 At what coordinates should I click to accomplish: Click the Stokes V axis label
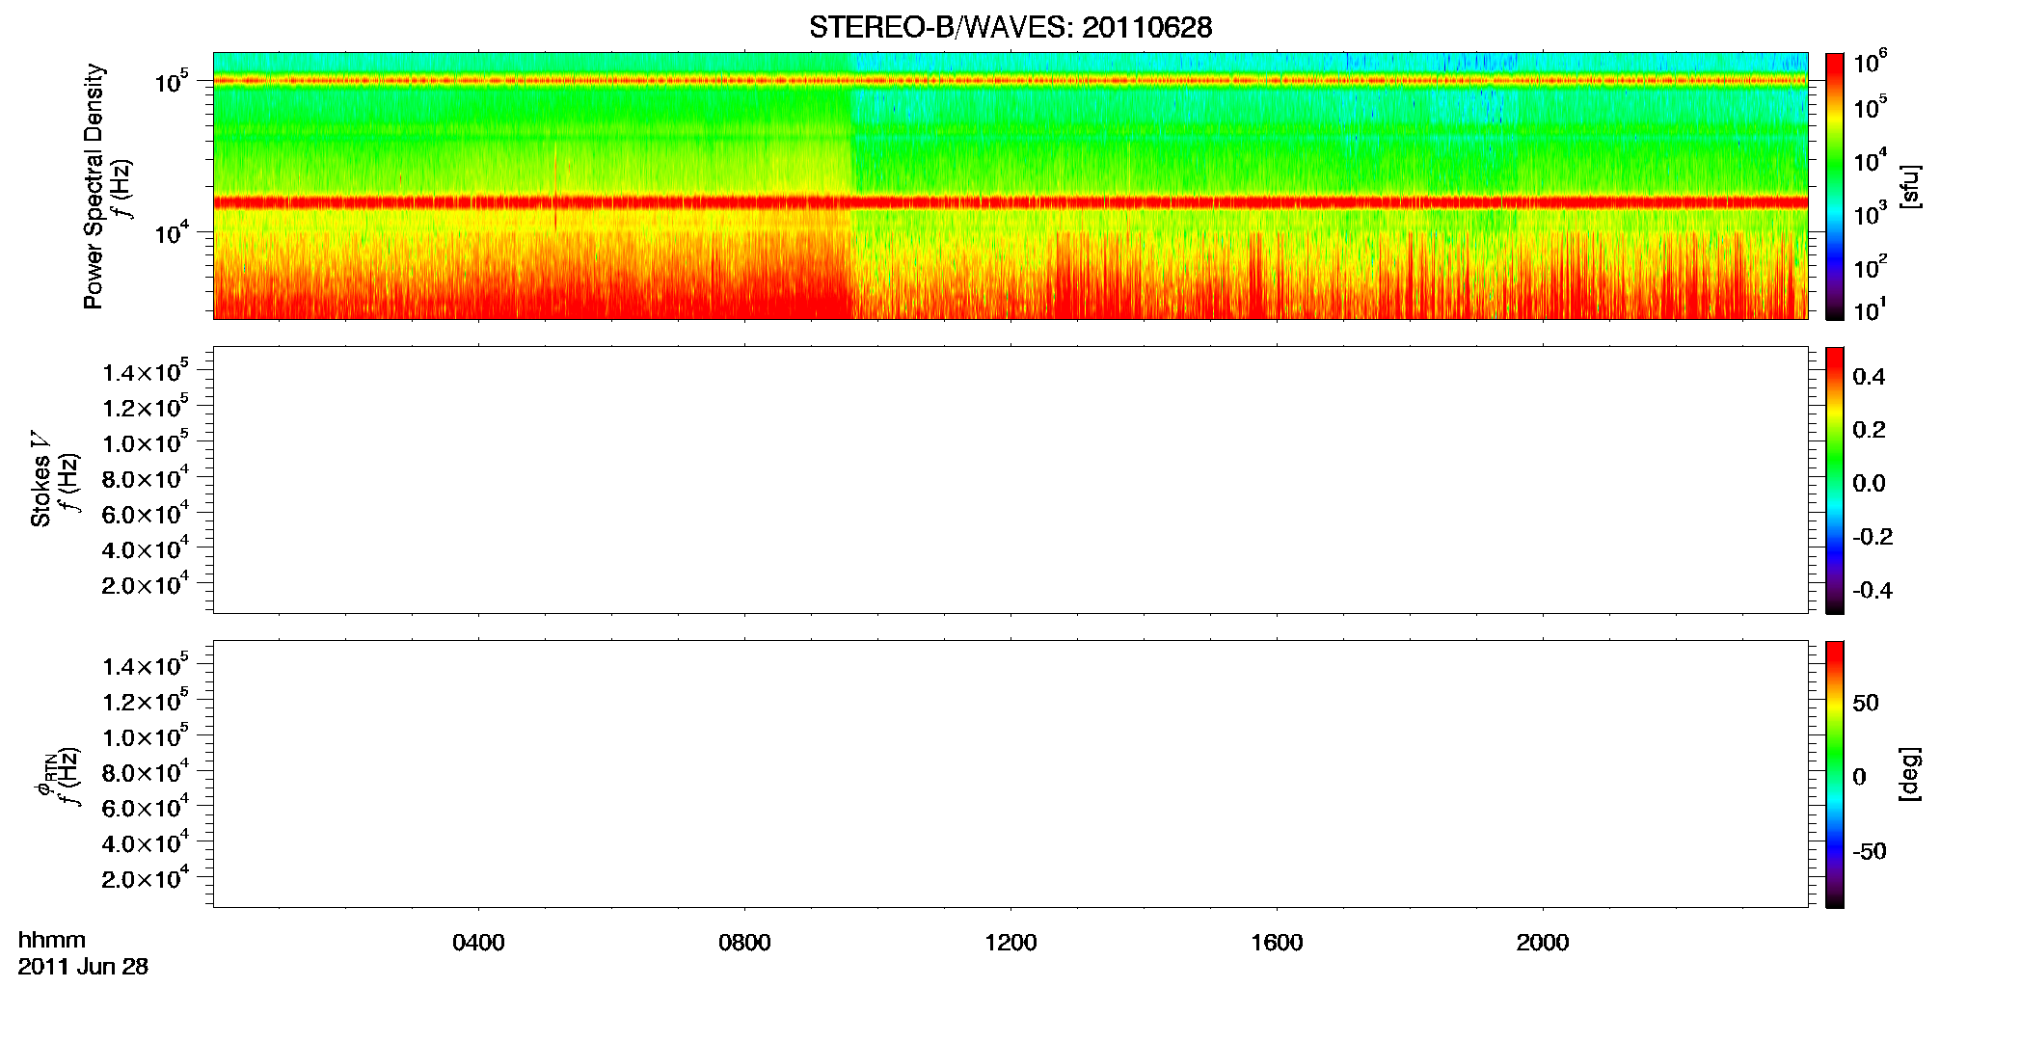click(x=40, y=480)
